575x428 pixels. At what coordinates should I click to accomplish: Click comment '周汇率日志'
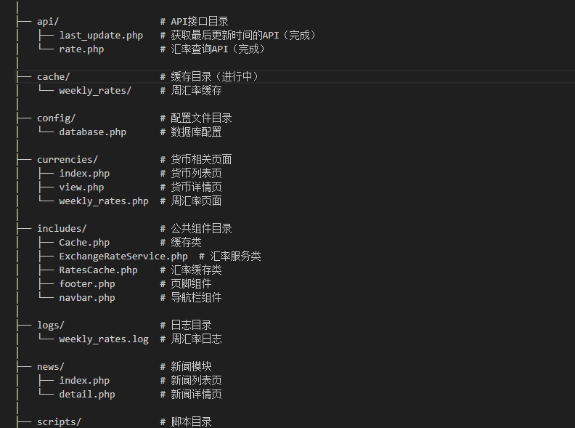pos(196,339)
